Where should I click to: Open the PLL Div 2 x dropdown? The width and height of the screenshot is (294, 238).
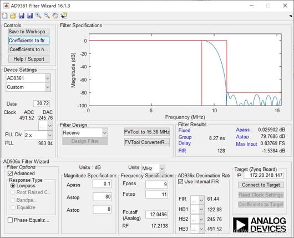pyautogui.click(x=38, y=135)
